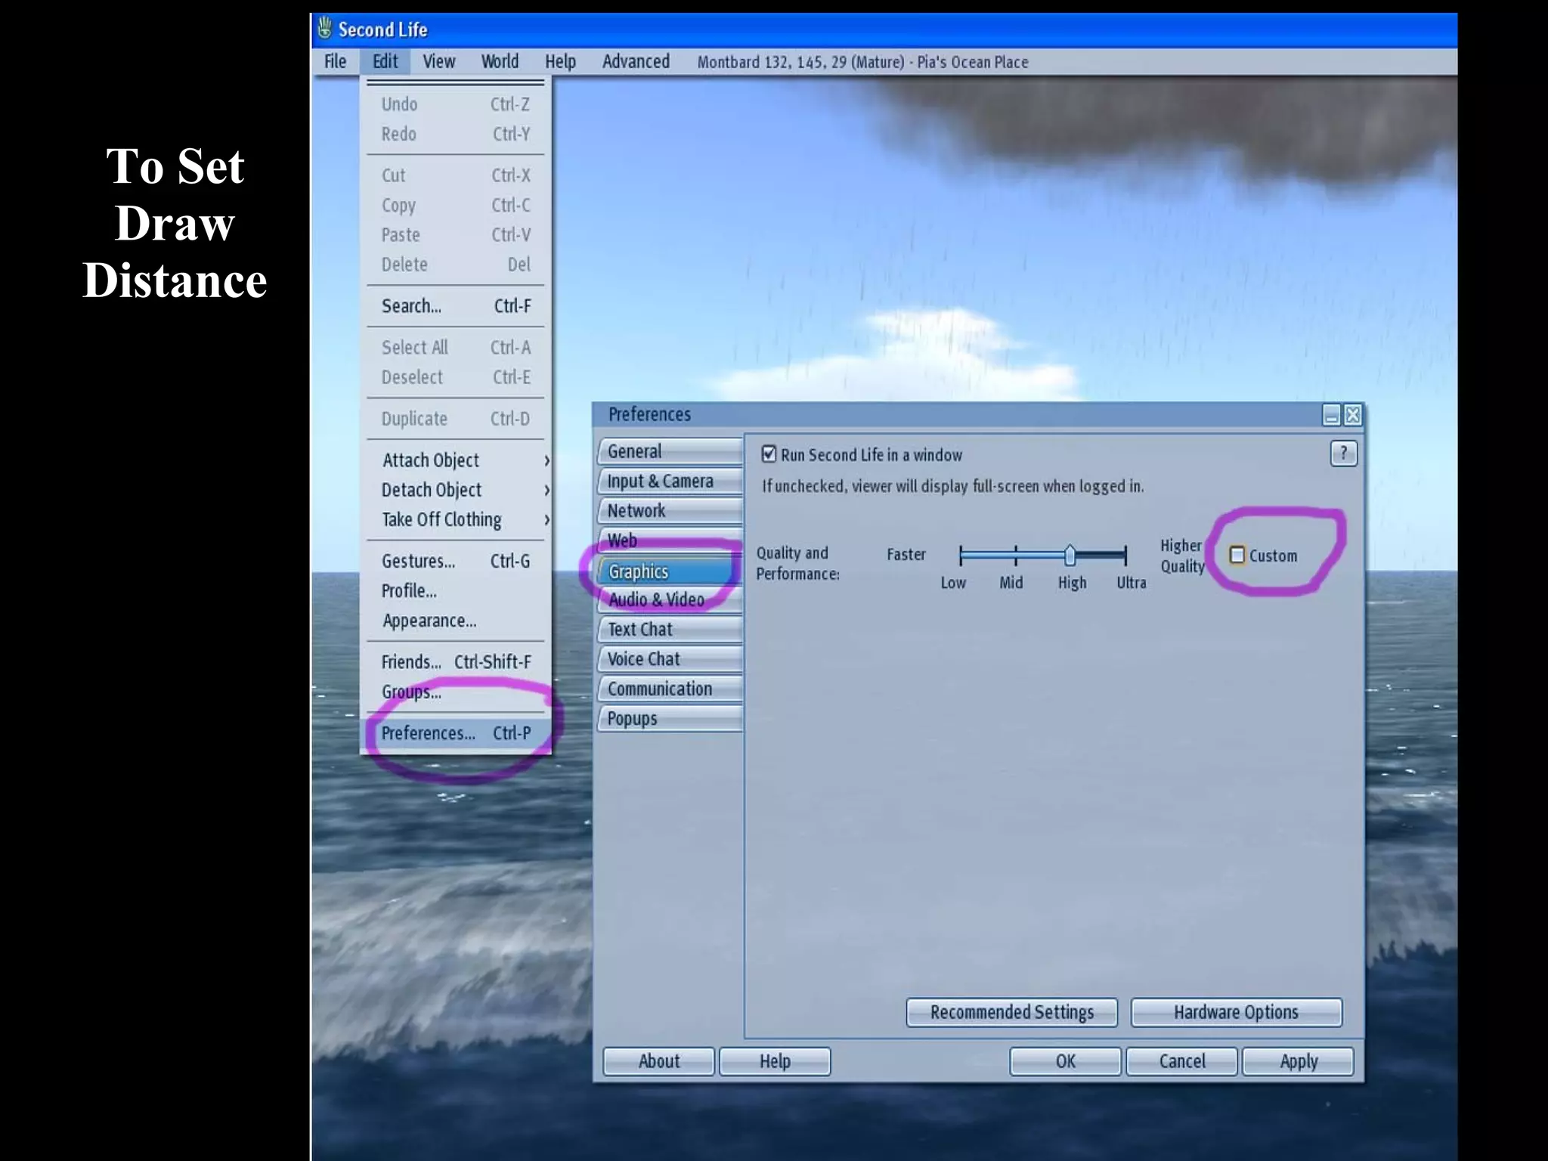Viewport: 1548px width, 1161px height.
Task: Set quality slider to Ultra
Action: pos(1125,556)
